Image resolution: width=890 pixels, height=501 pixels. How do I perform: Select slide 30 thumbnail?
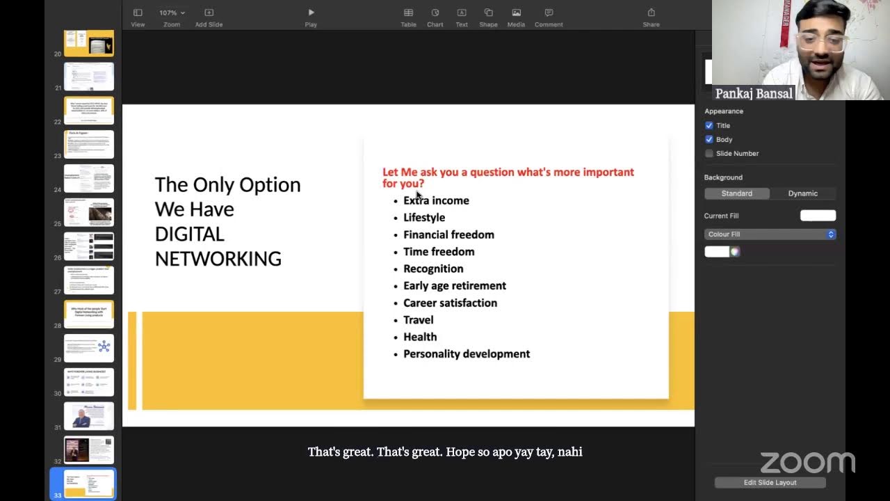(89, 382)
